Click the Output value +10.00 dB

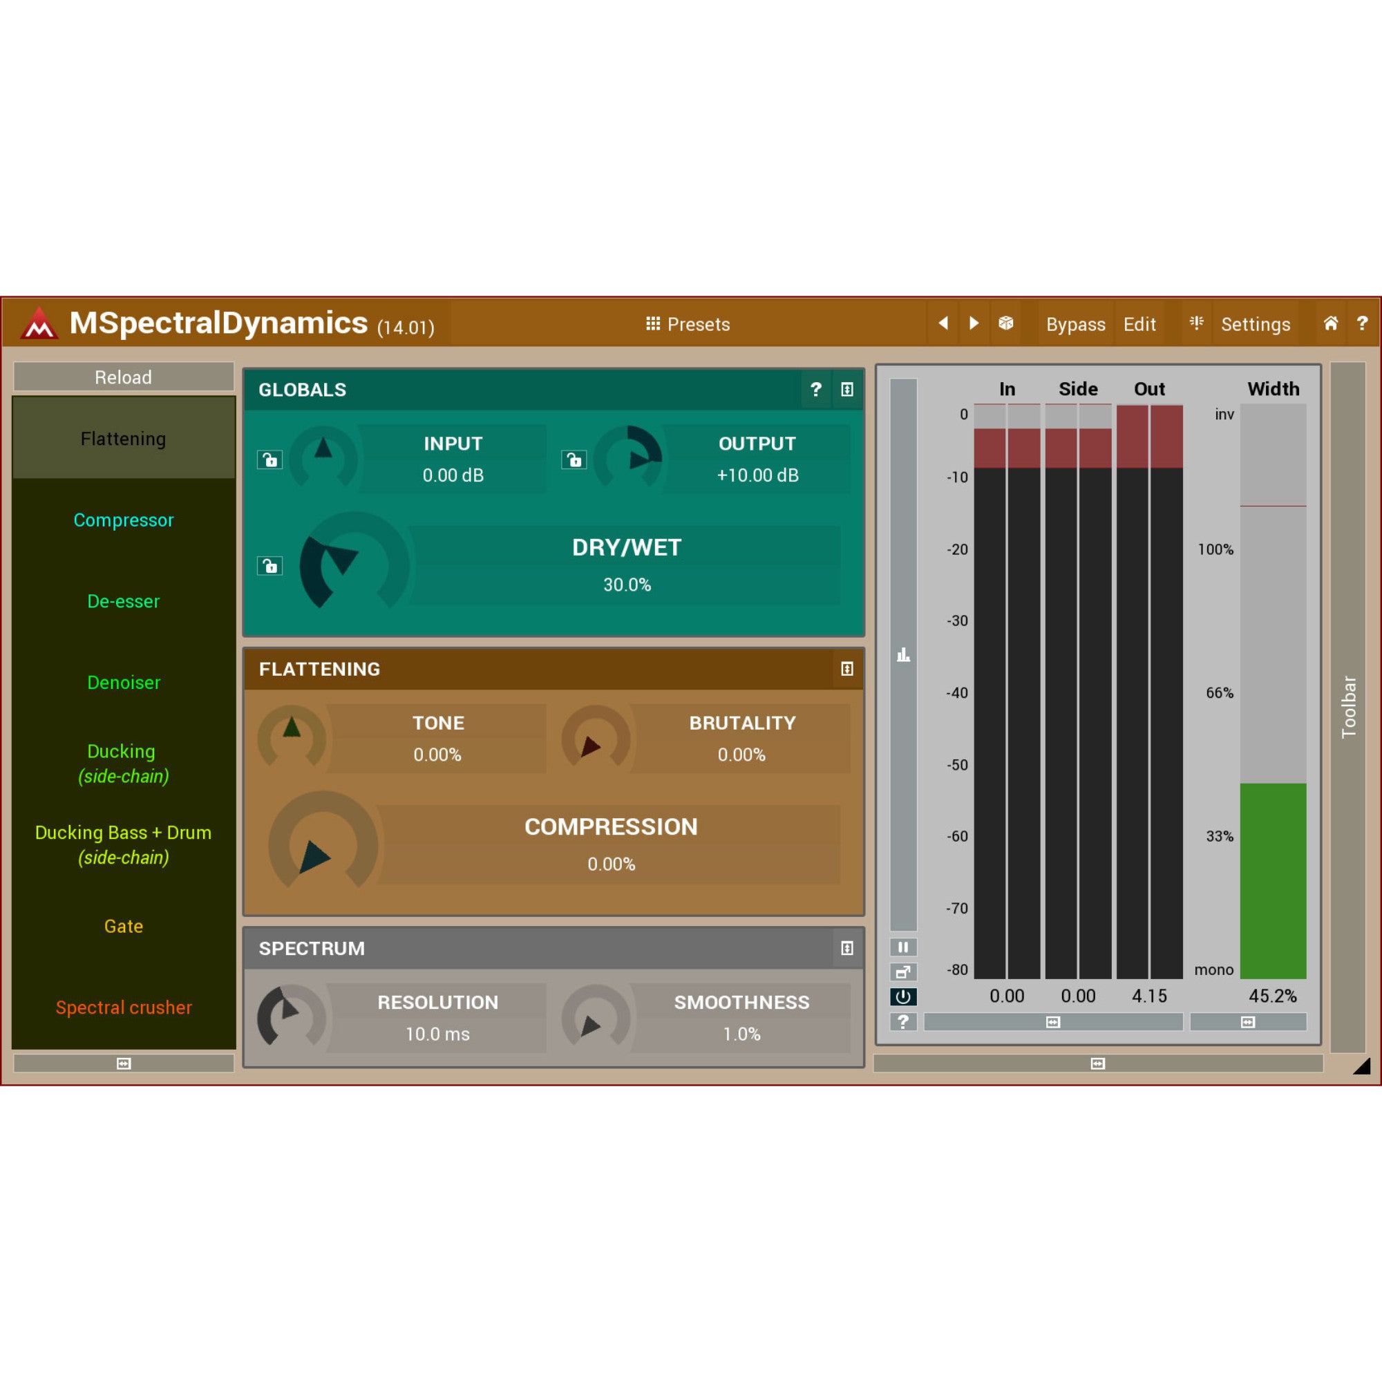point(757,475)
